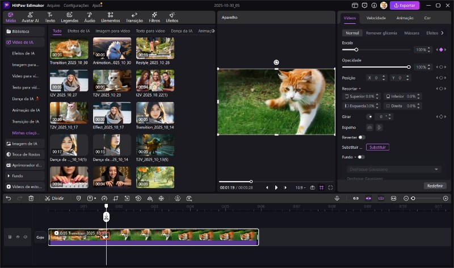Zoom out the timeline with minus icon
This screenshot has width=454, height=268.
[x=406, y=198]
